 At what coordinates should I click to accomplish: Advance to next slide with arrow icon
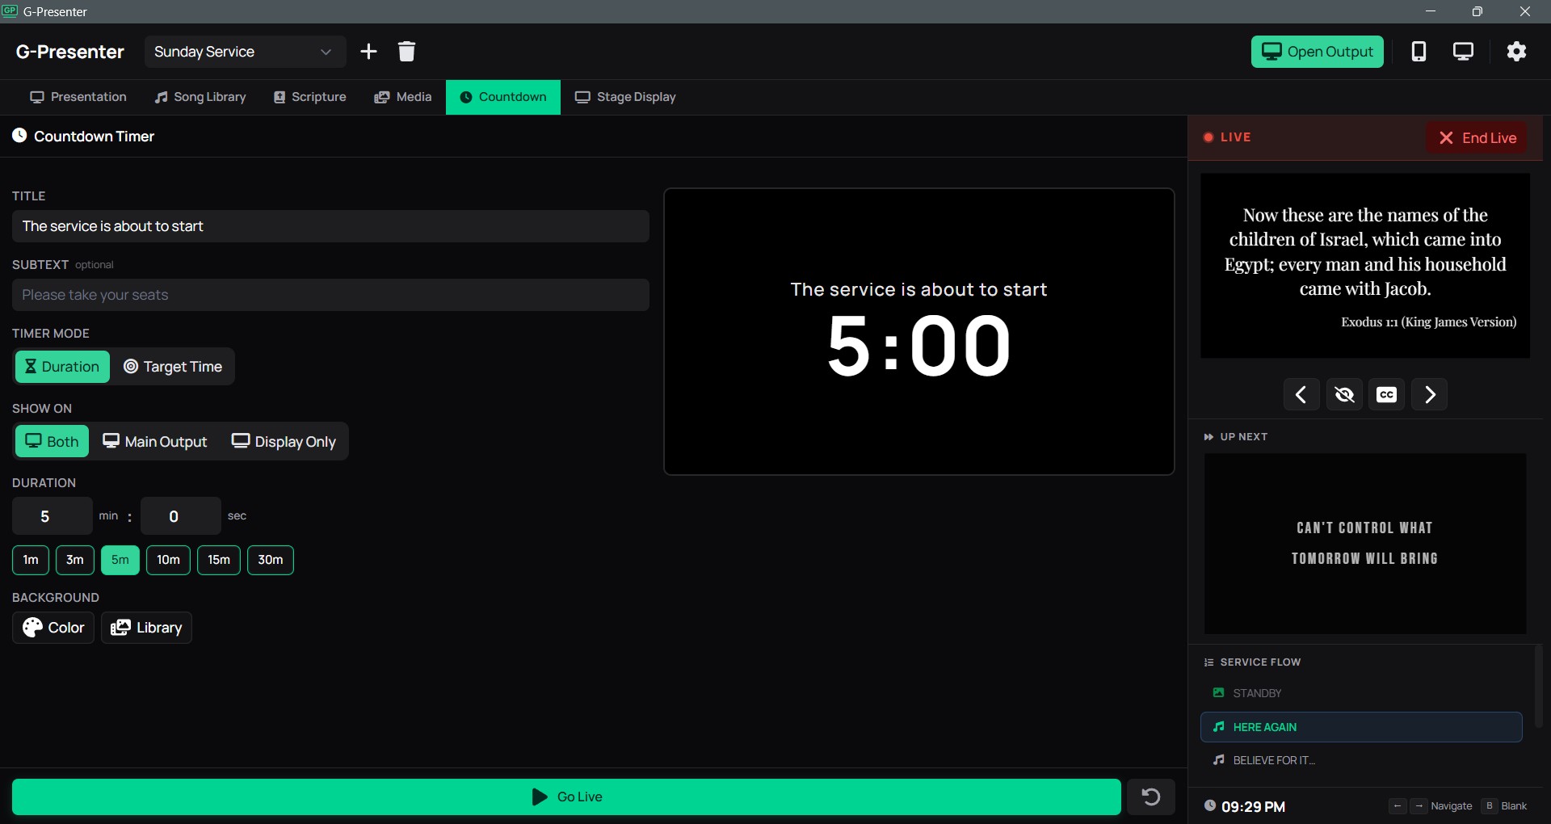[x=1430, y=394]
